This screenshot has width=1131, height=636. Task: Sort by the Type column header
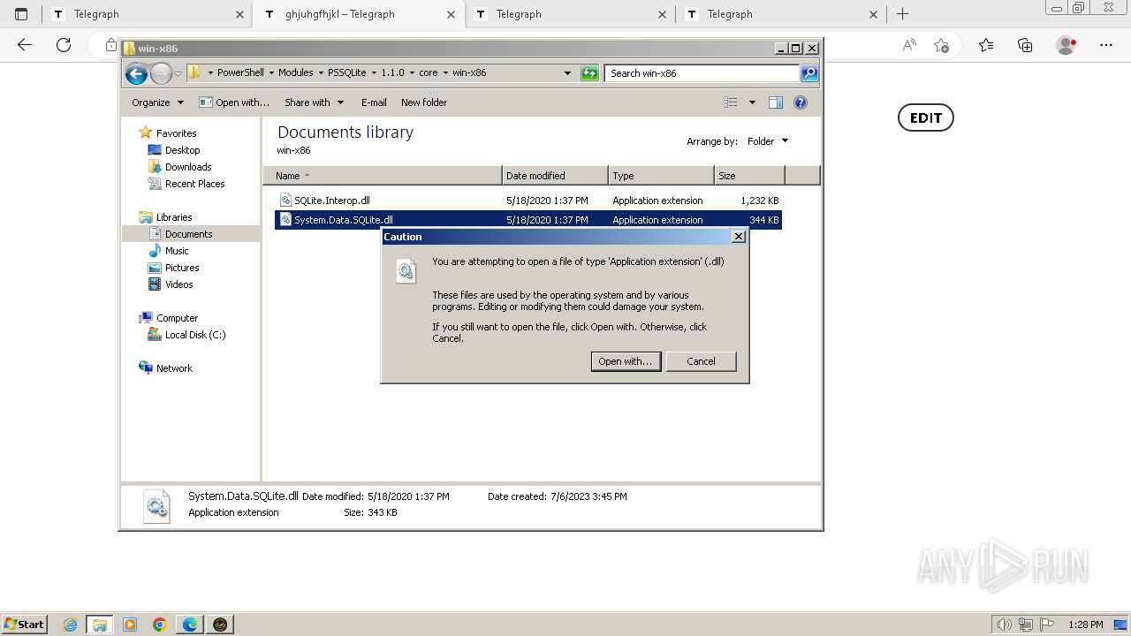point(661,176)
